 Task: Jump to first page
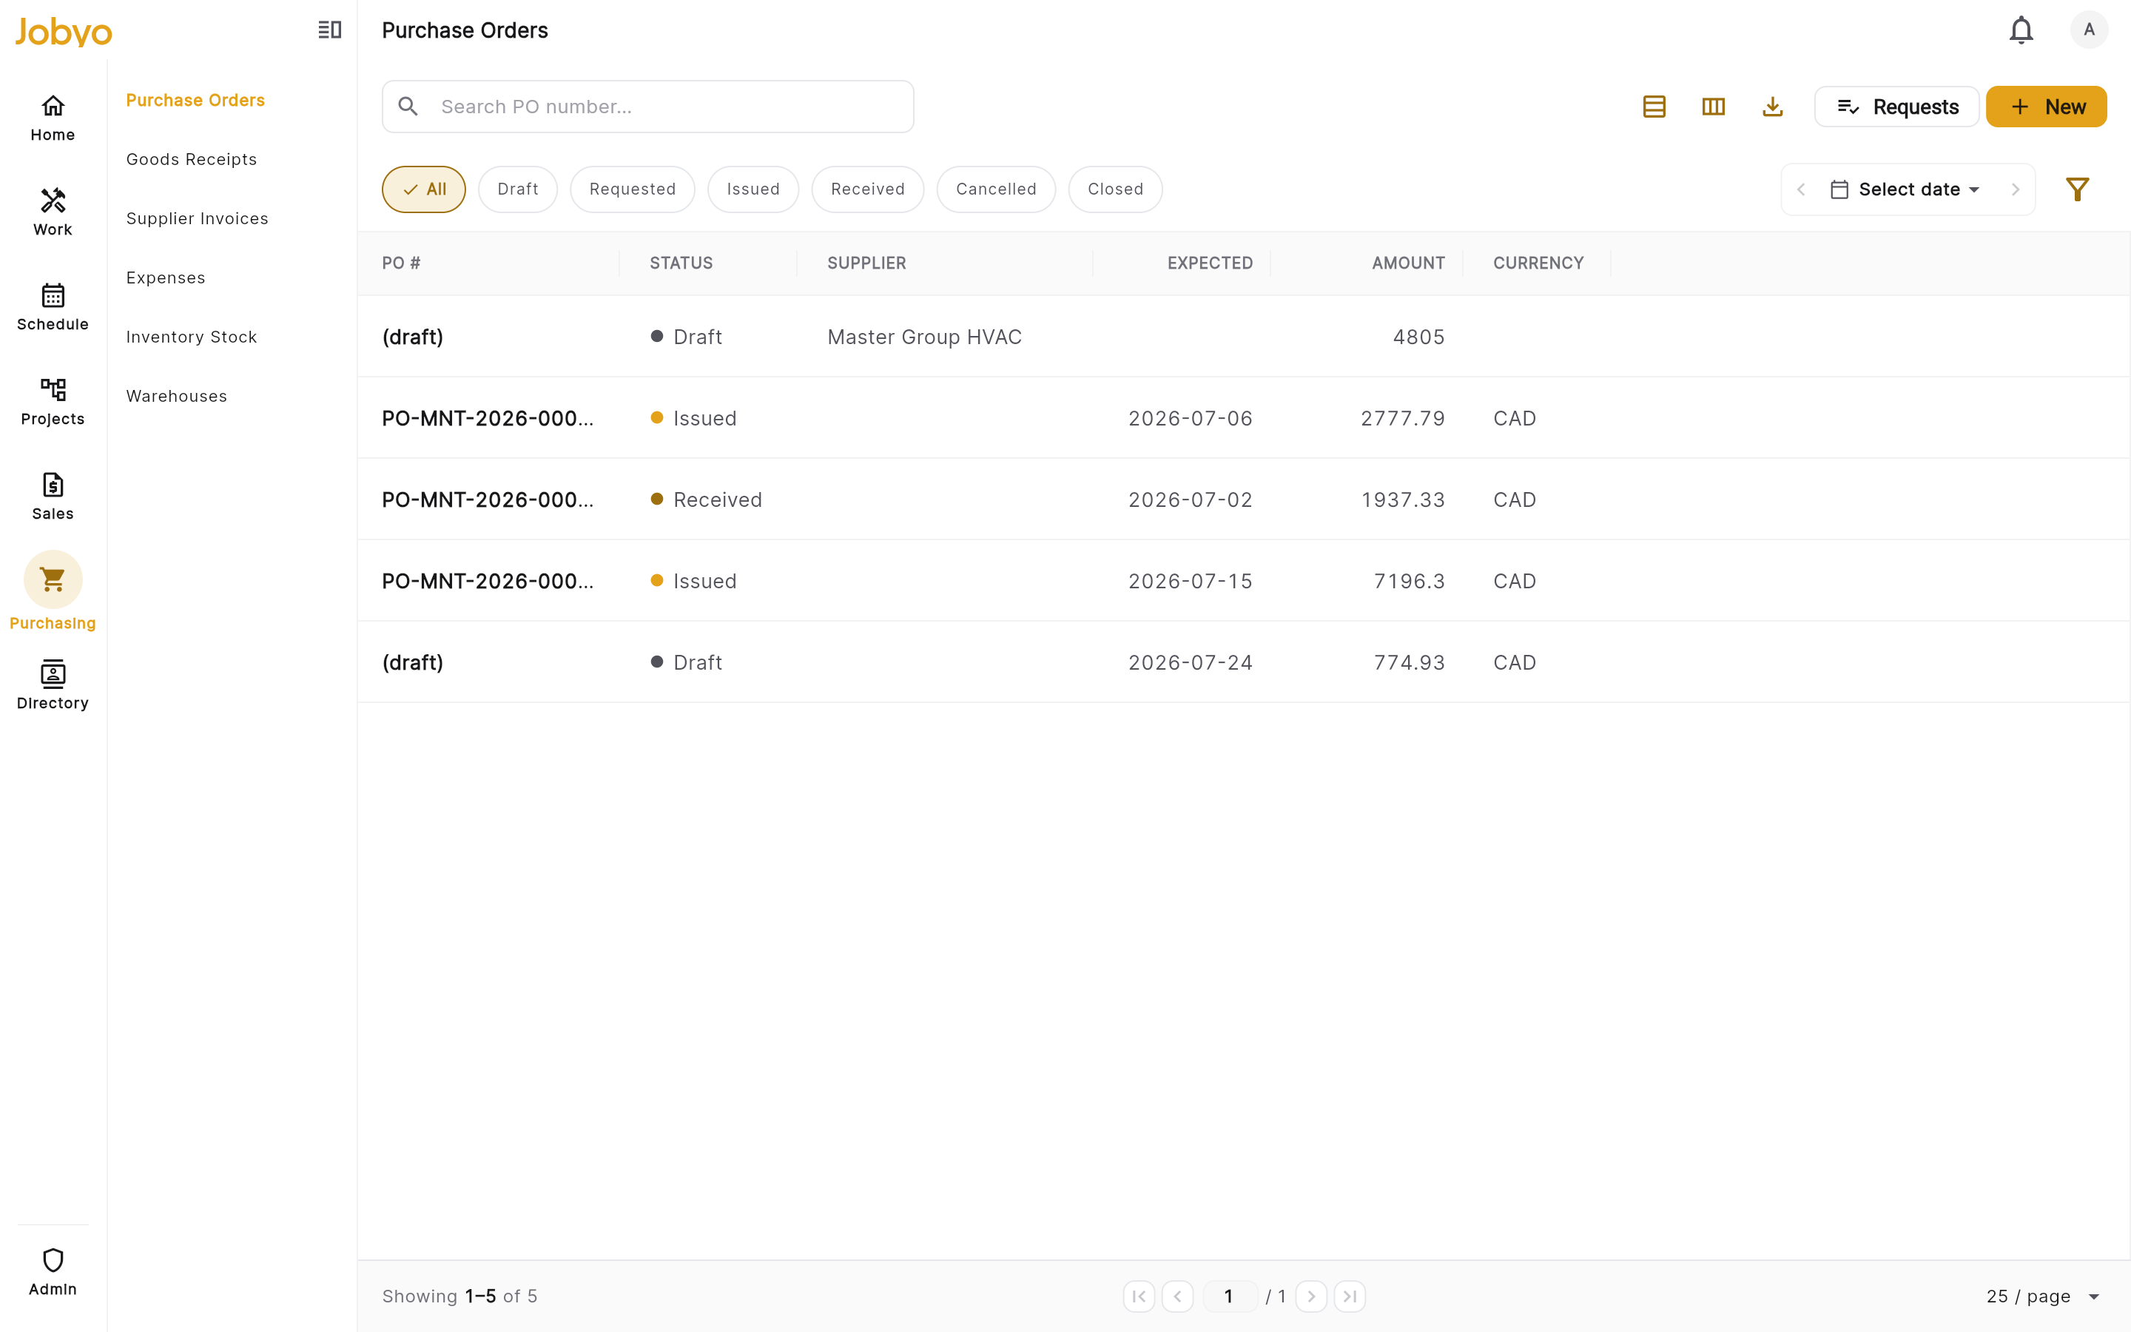pos(1139,1296)
